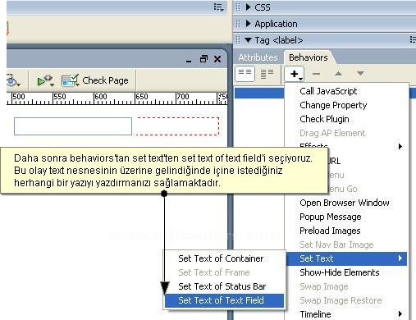Image resolution: width=416 pixels, height=320 pixels.
Task: Click the Preview/Debug in browser icon
Action: click(x=45, y=80)
